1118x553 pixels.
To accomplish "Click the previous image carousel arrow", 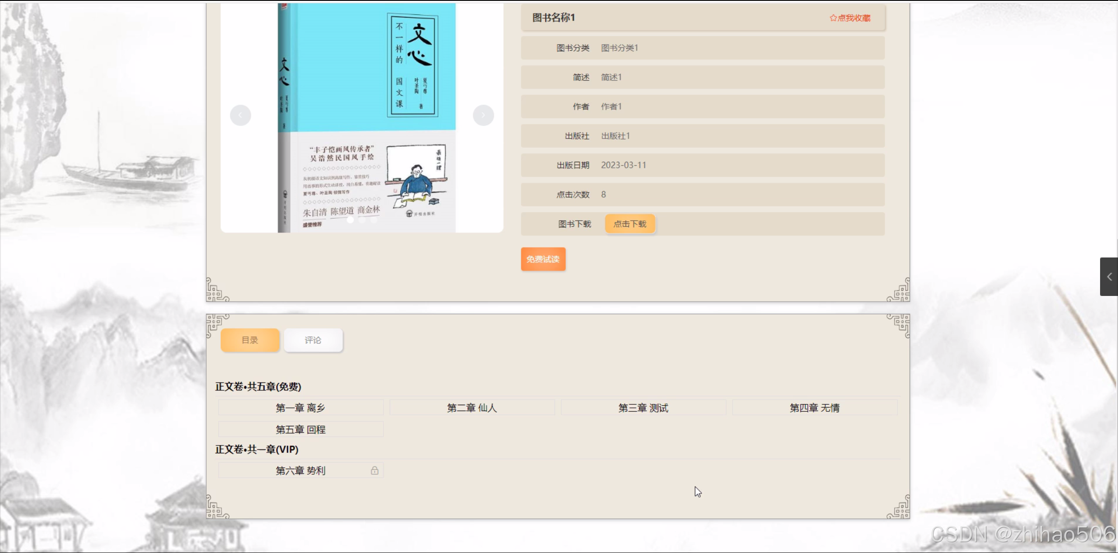I will point(240,115).
